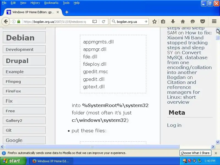
Task: Click the Firefox icon on taskbar button
Action: [x=34, y=161]
